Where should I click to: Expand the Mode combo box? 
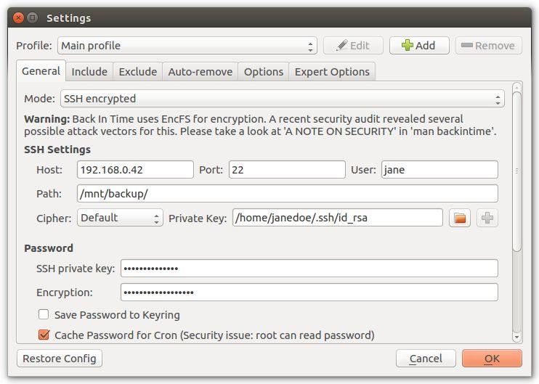click(x=282, y=99)
